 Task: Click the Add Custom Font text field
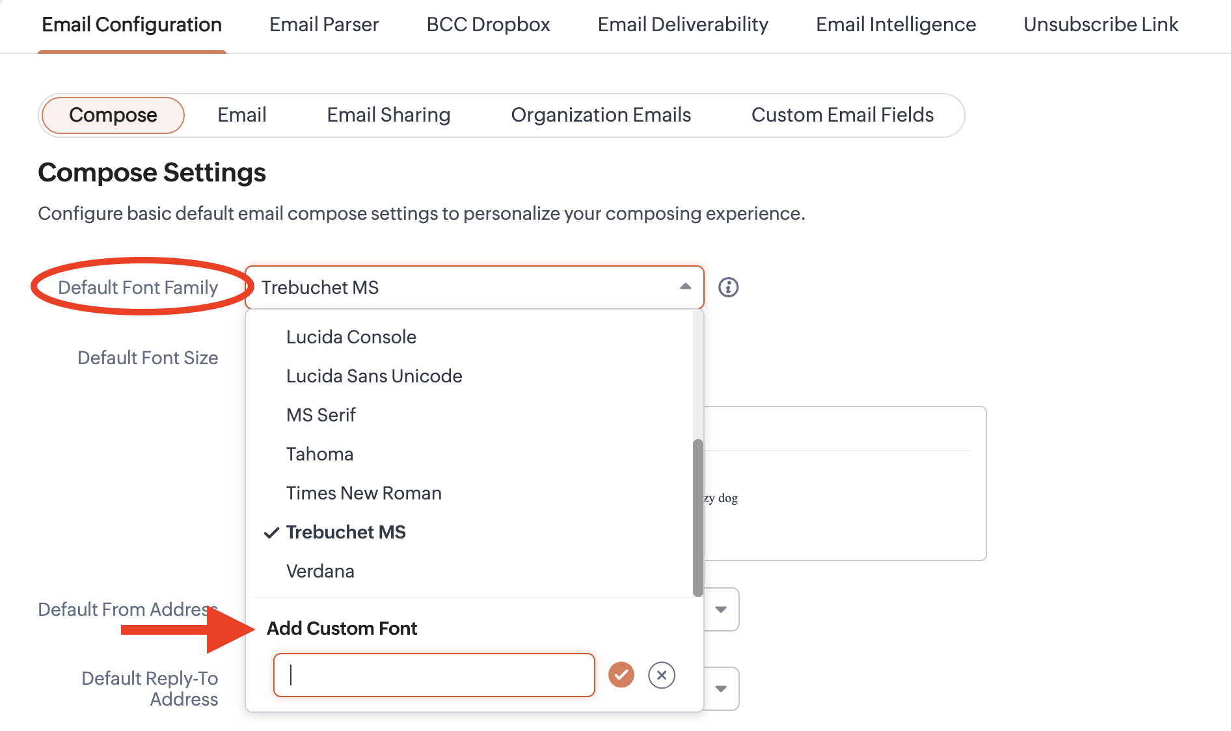click(x=434, y=675)
